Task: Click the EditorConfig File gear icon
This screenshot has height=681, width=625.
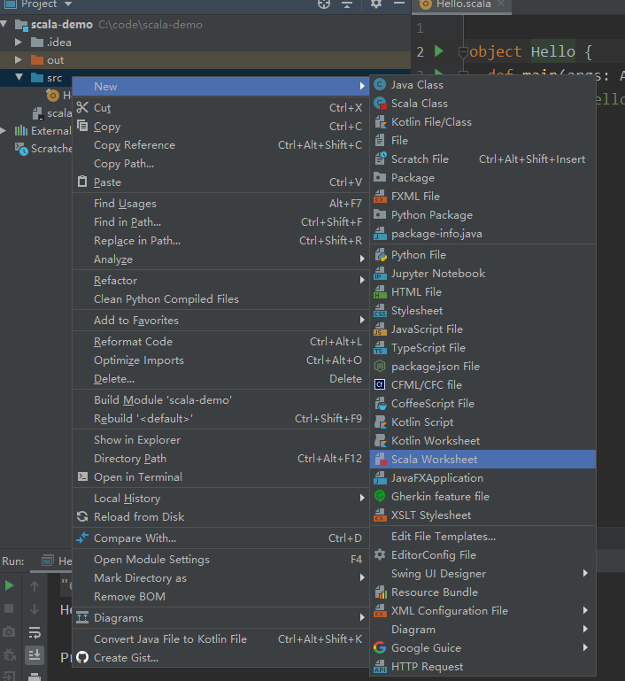Action: point(380,554)
